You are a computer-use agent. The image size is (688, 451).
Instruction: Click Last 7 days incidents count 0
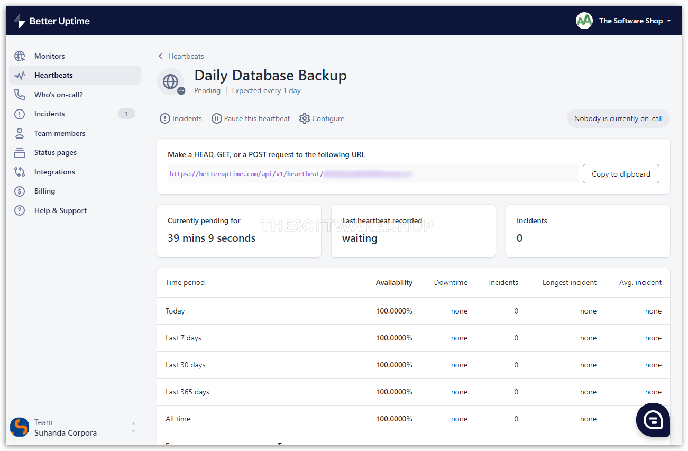point(516,338)
